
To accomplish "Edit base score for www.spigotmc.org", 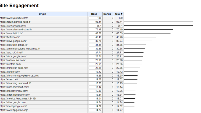I will pos(95,110).
